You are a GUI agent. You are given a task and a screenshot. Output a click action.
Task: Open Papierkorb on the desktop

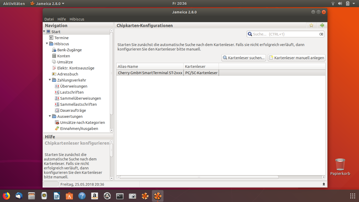click(340, 167)
